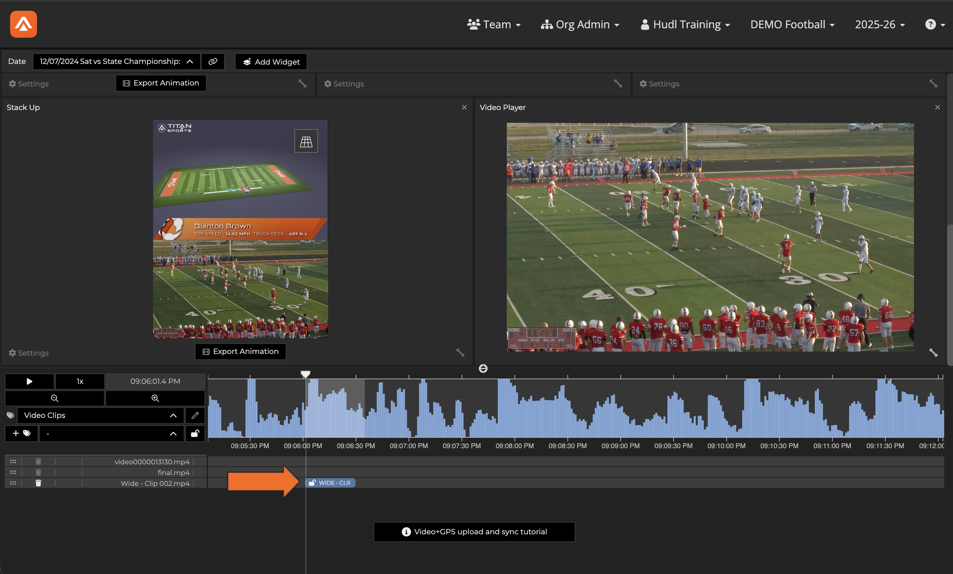Click Export Animation in the top widget bar
953x574 pixels.
(x=161, y=83)
